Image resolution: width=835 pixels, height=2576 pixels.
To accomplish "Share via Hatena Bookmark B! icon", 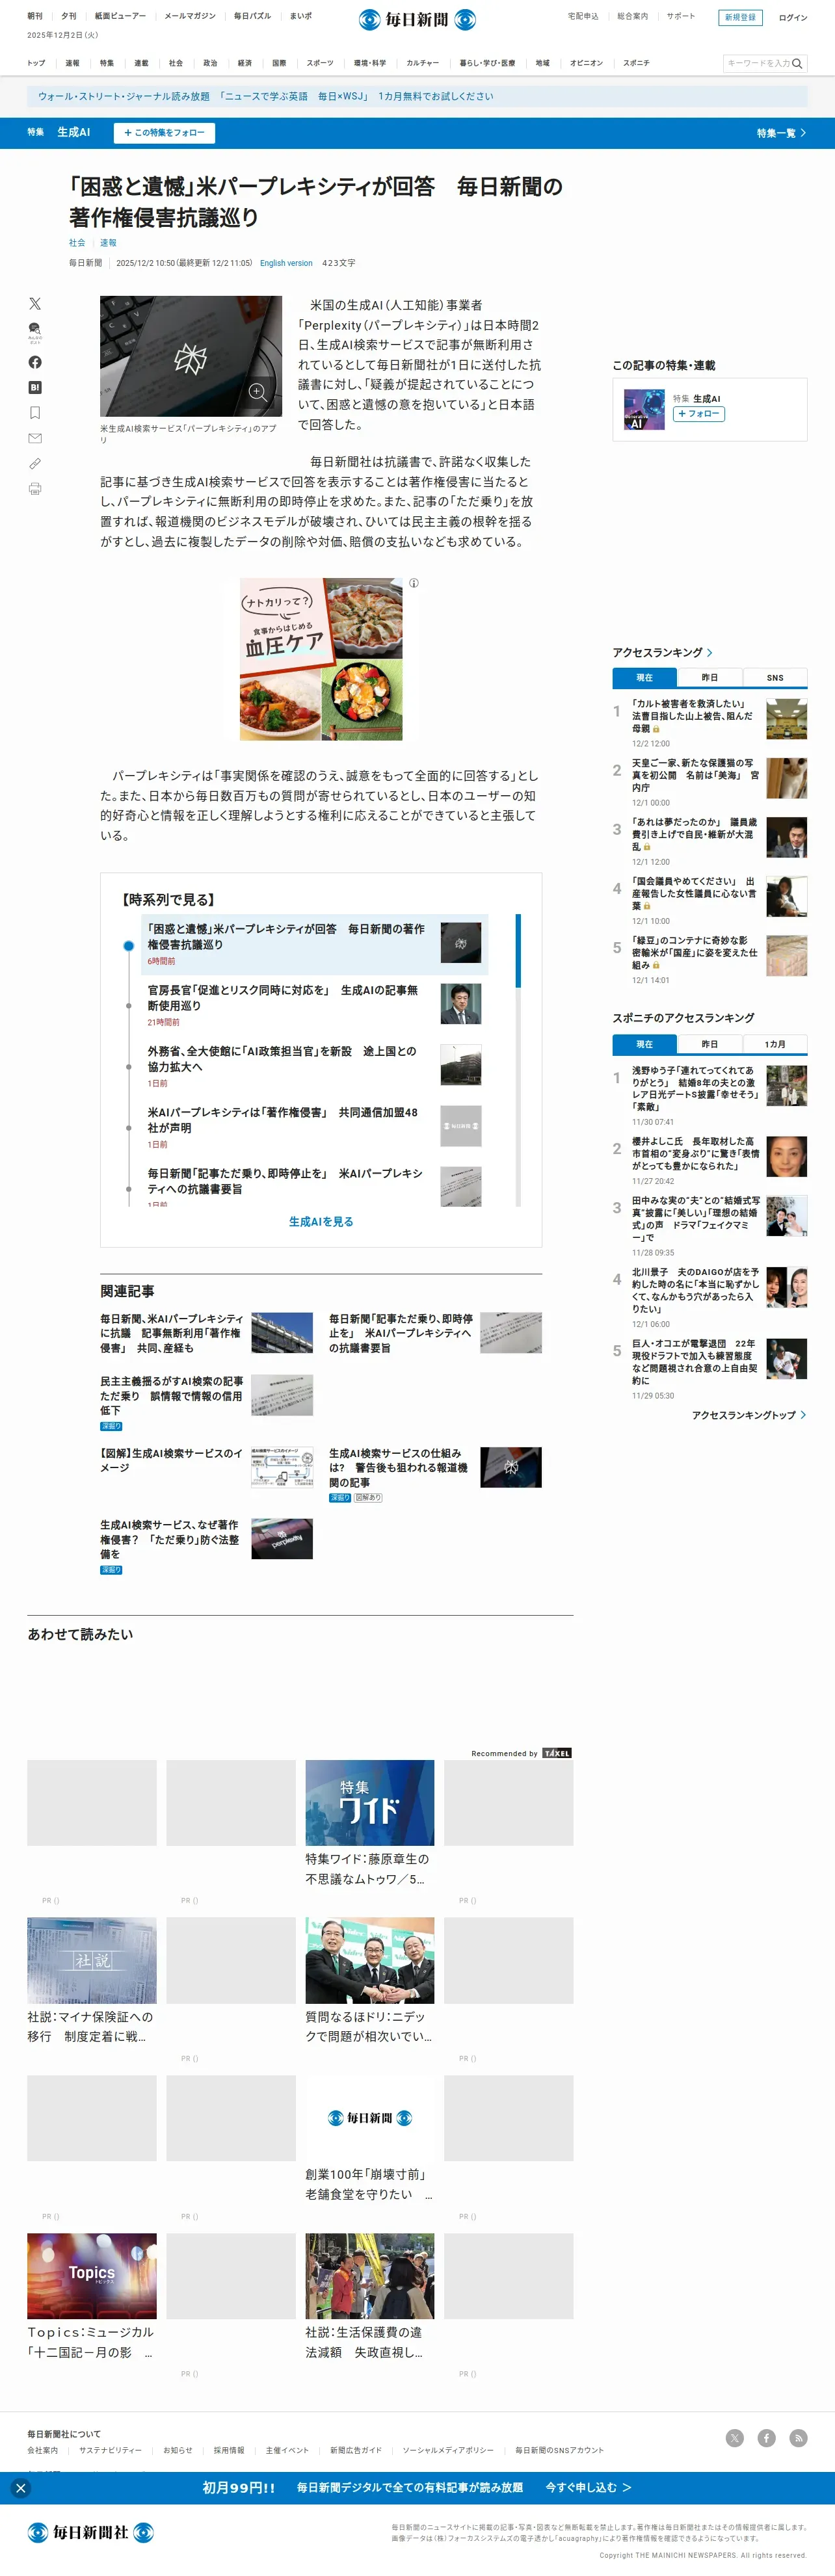I will (35, 387).
